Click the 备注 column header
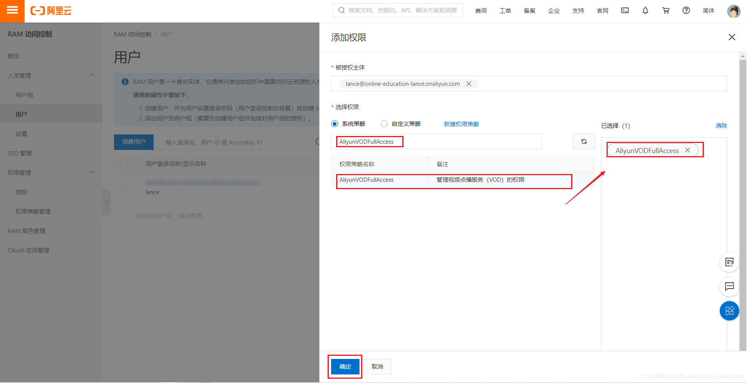The height and width of the screenshot is (383, 747). 442,164
